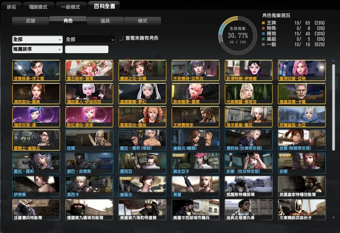Click the 葛蕾 character card
Screen dimensions: 340x233
pyautogui.click(x=195, y=187)
